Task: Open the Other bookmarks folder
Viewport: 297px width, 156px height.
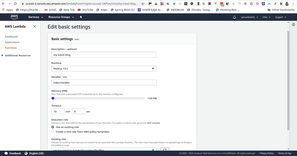Action: click(x=281, y=10)
